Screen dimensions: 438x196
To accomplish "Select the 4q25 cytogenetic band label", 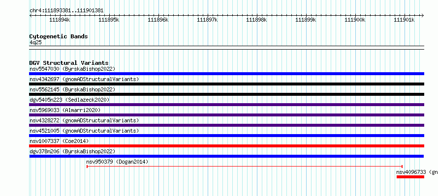I will [35, 42].
